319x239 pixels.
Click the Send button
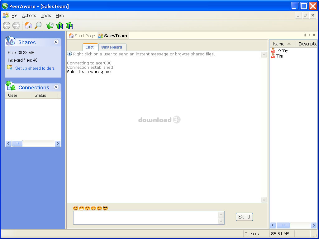[244, 217]
